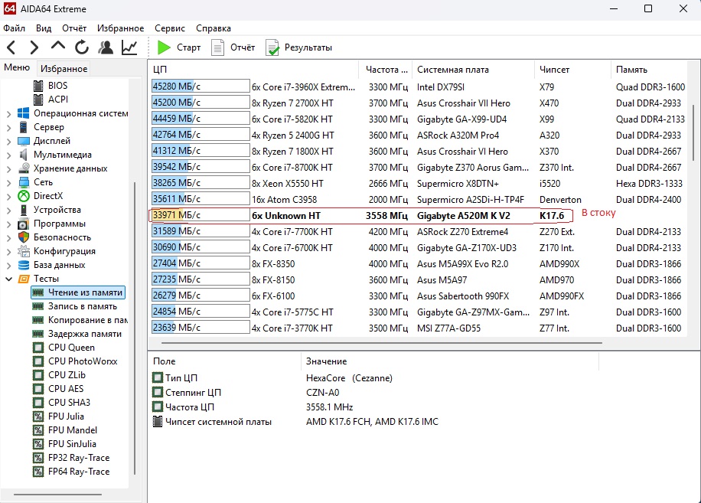Viewport: 701px width, 503px height.
Task: Click the Xbox icon for DirectX
Action: [x=23, y=196]
